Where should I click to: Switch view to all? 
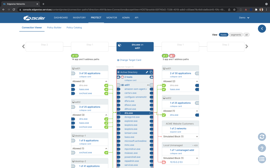pos(246,34)
